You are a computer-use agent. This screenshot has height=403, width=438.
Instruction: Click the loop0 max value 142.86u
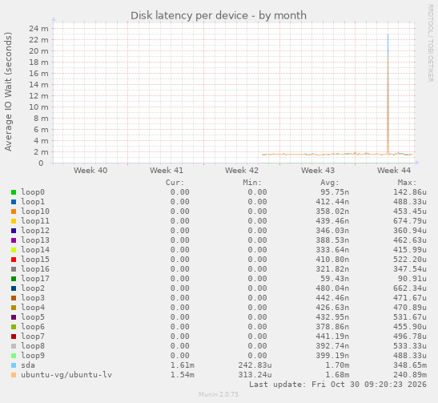pos(410,192)
